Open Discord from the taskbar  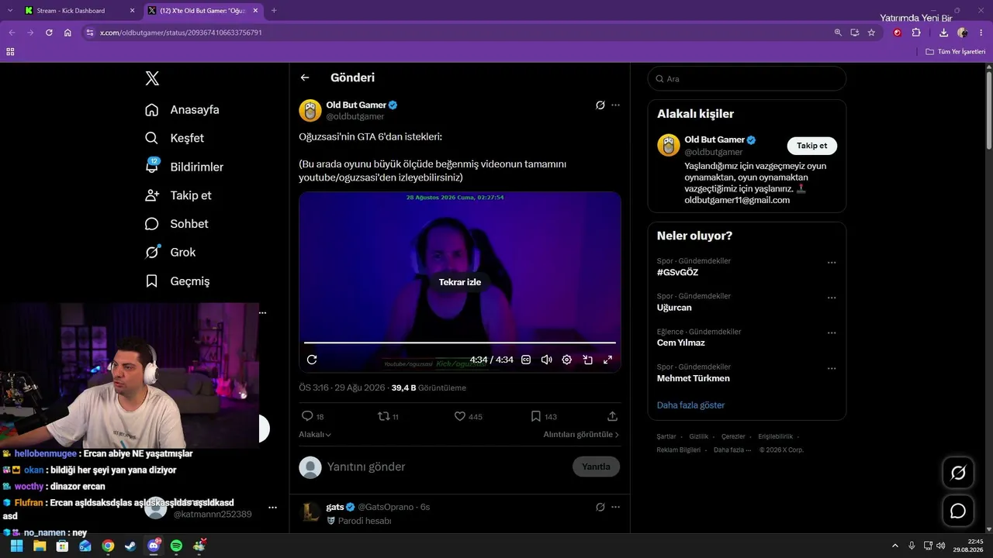pyautogui.click(x=154, y=546)
